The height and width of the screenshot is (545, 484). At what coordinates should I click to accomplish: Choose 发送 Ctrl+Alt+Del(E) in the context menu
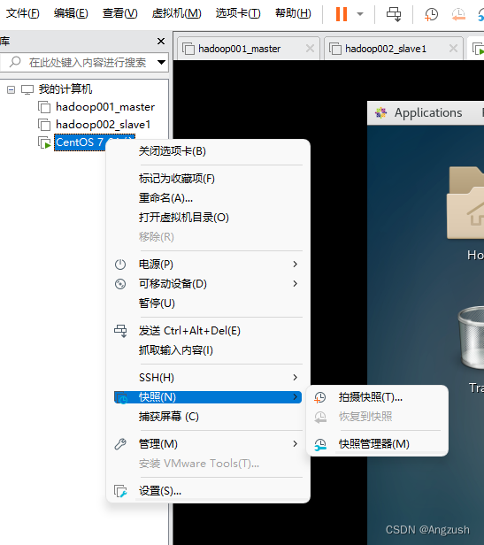208,331
